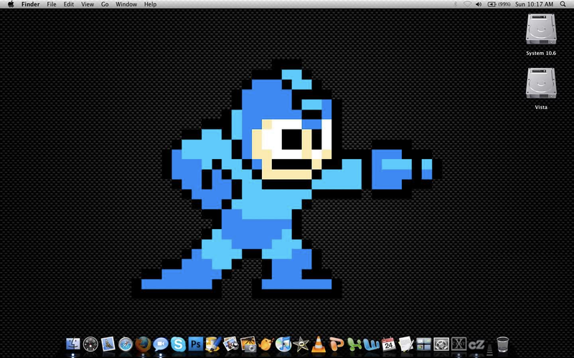Open Photoshop from the Dock
This screenshot has width=574, height=358.
tap(196, 344)
